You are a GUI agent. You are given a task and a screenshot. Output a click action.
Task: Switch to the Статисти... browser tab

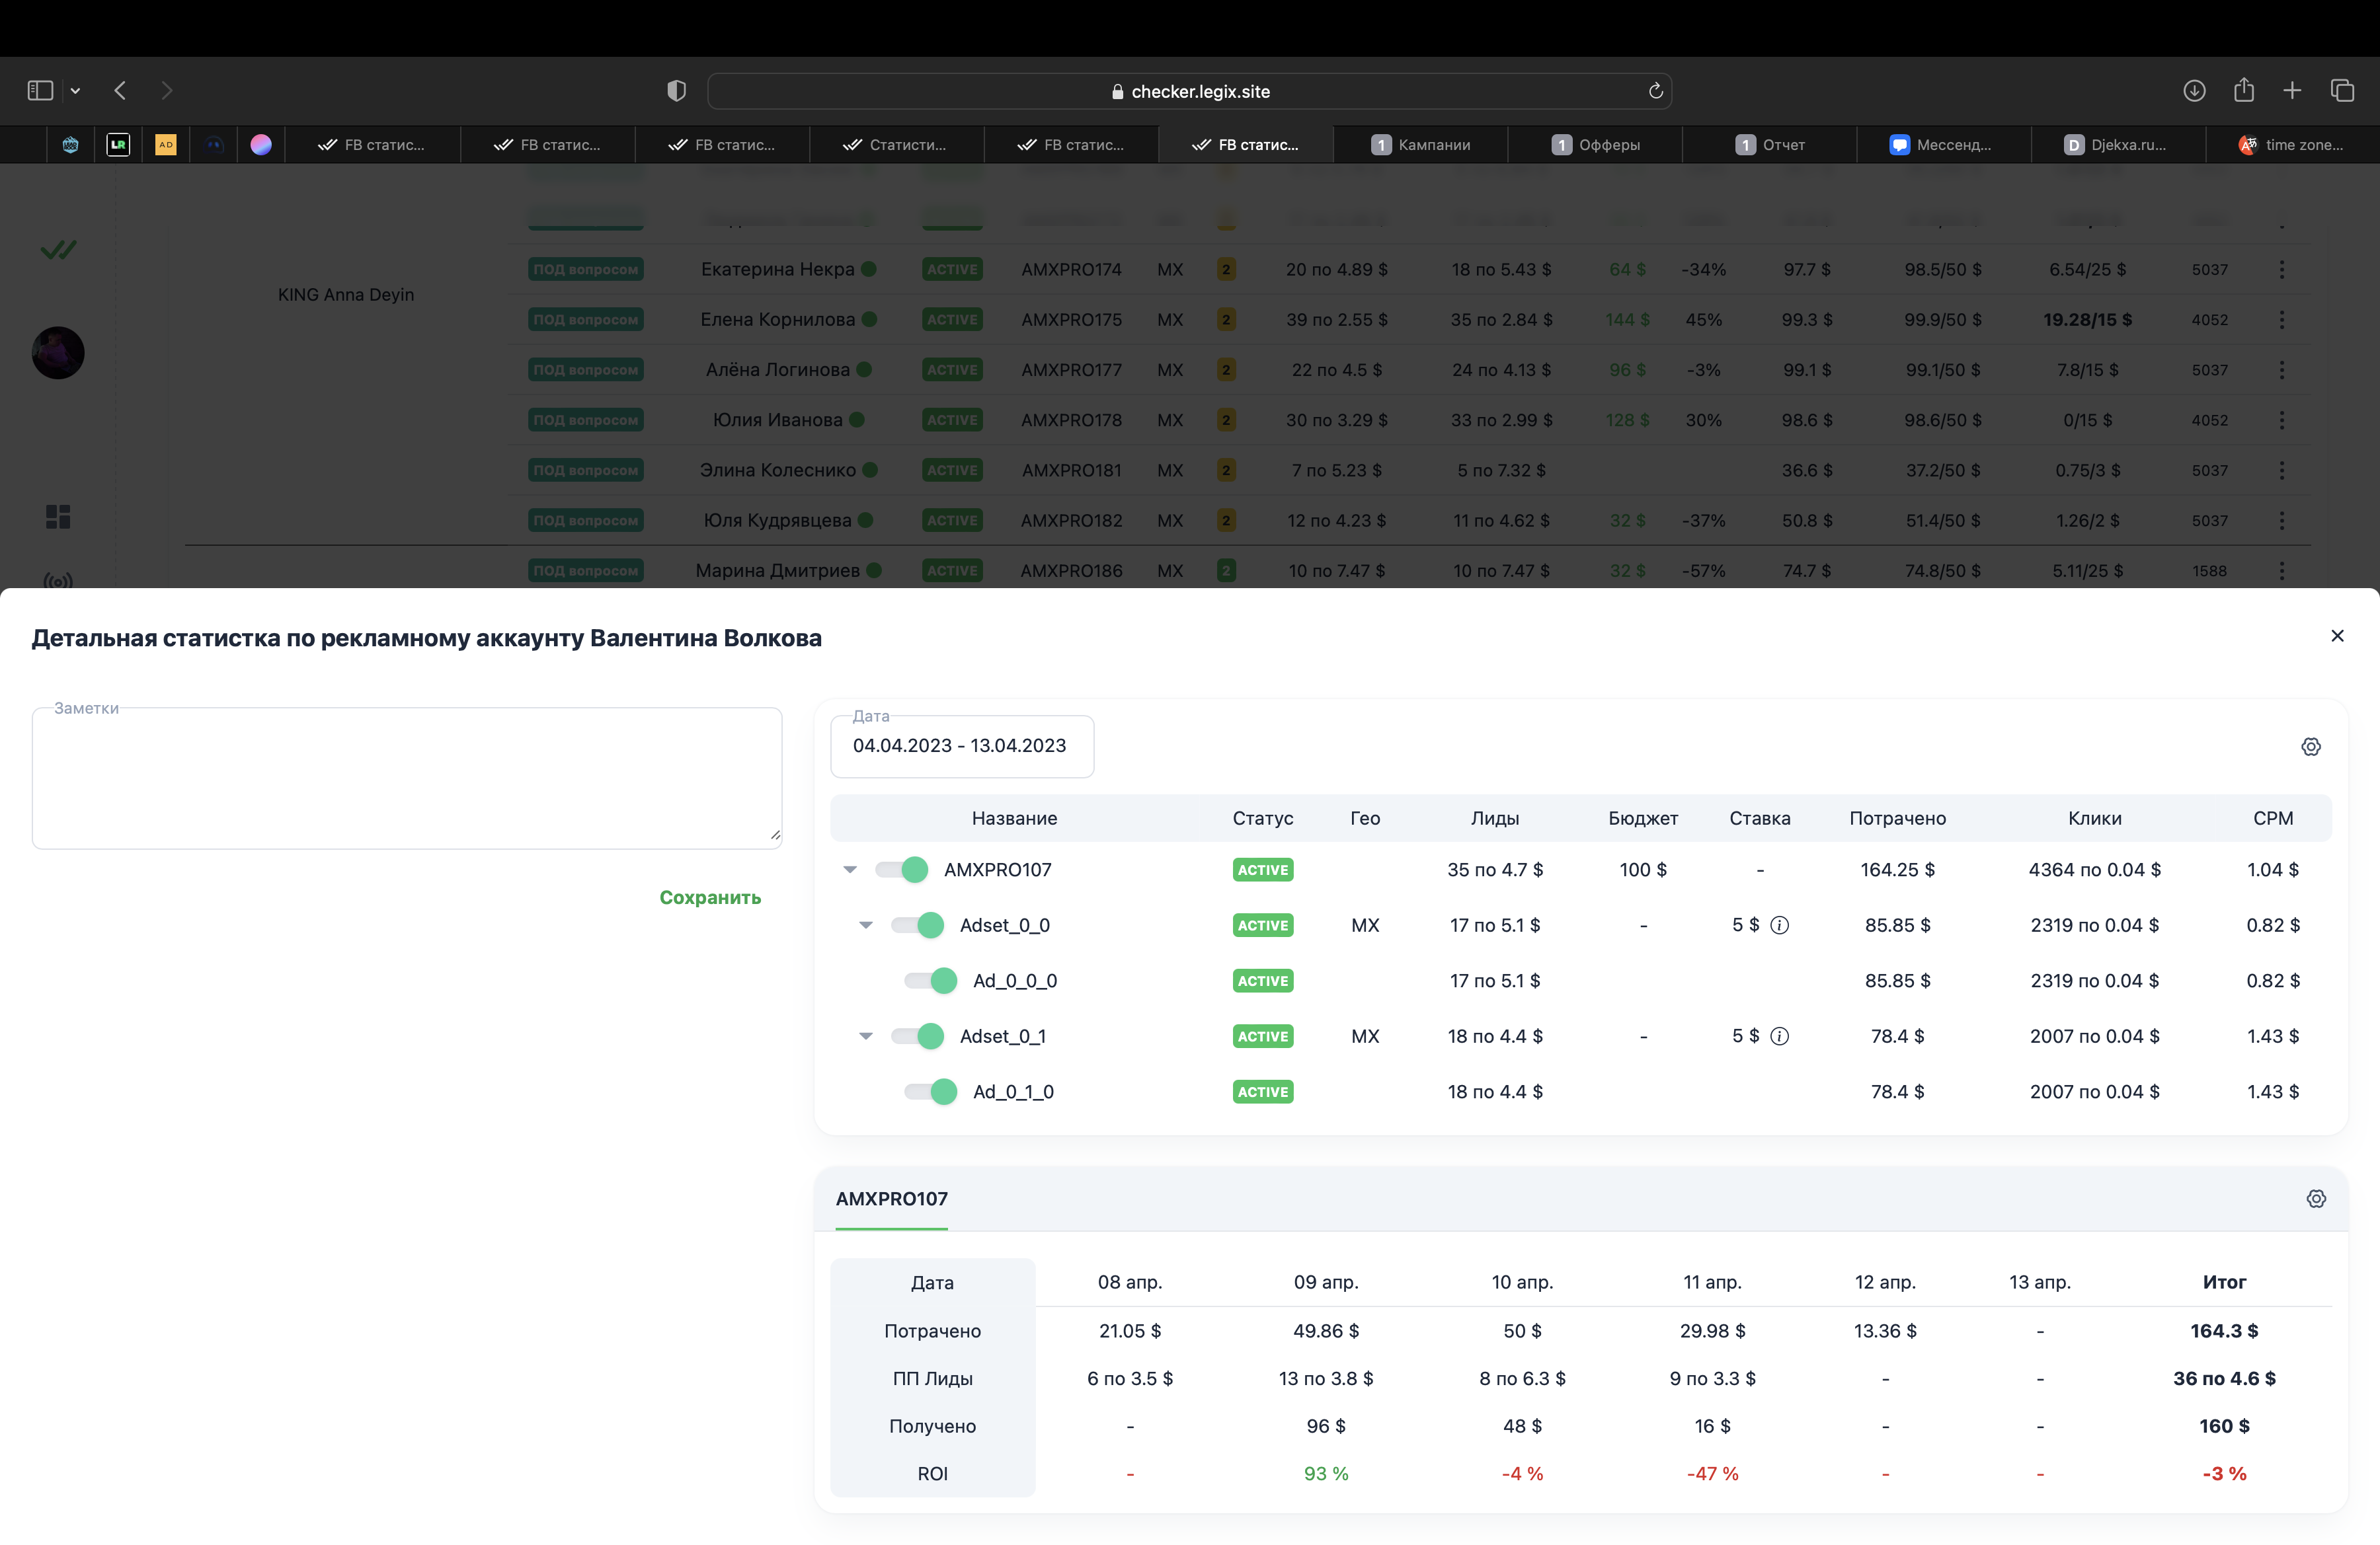point(896,145)
